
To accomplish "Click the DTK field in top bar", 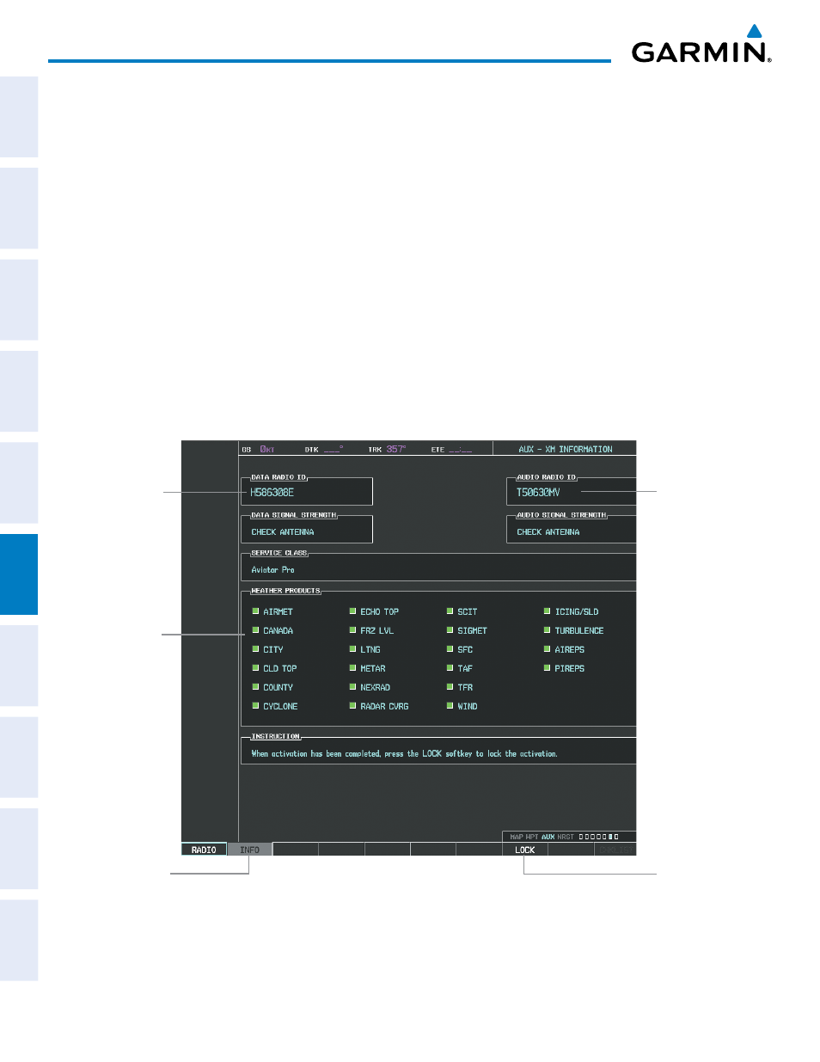I will coord(324,449).
